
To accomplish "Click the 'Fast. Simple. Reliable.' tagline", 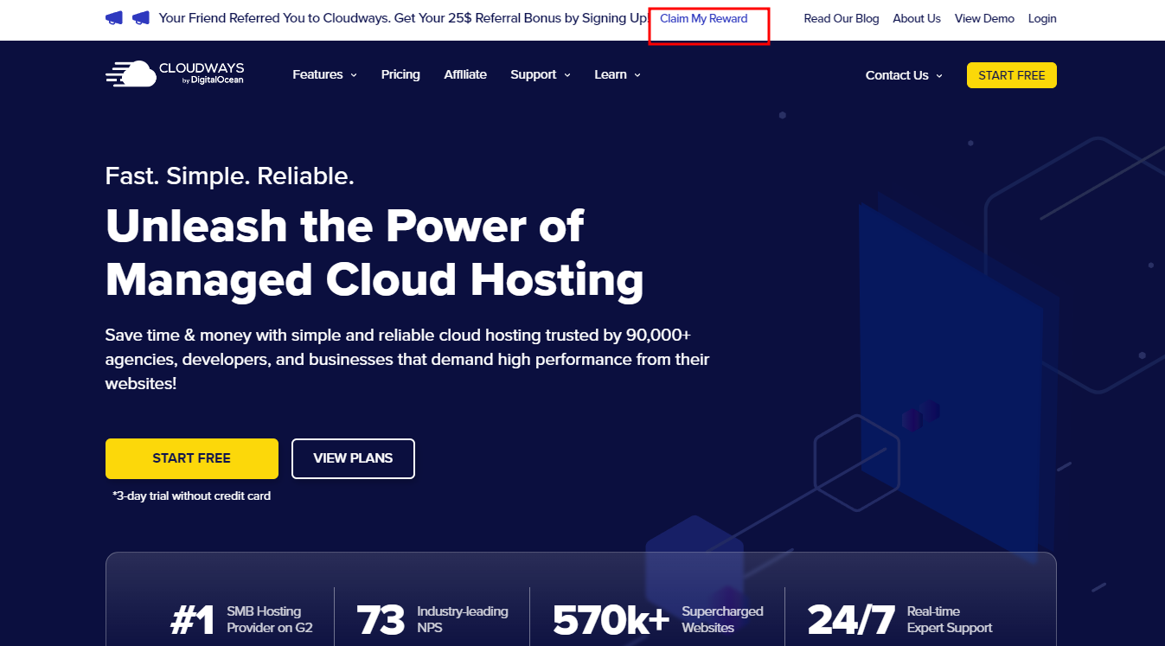I will [x=230, y=176].
